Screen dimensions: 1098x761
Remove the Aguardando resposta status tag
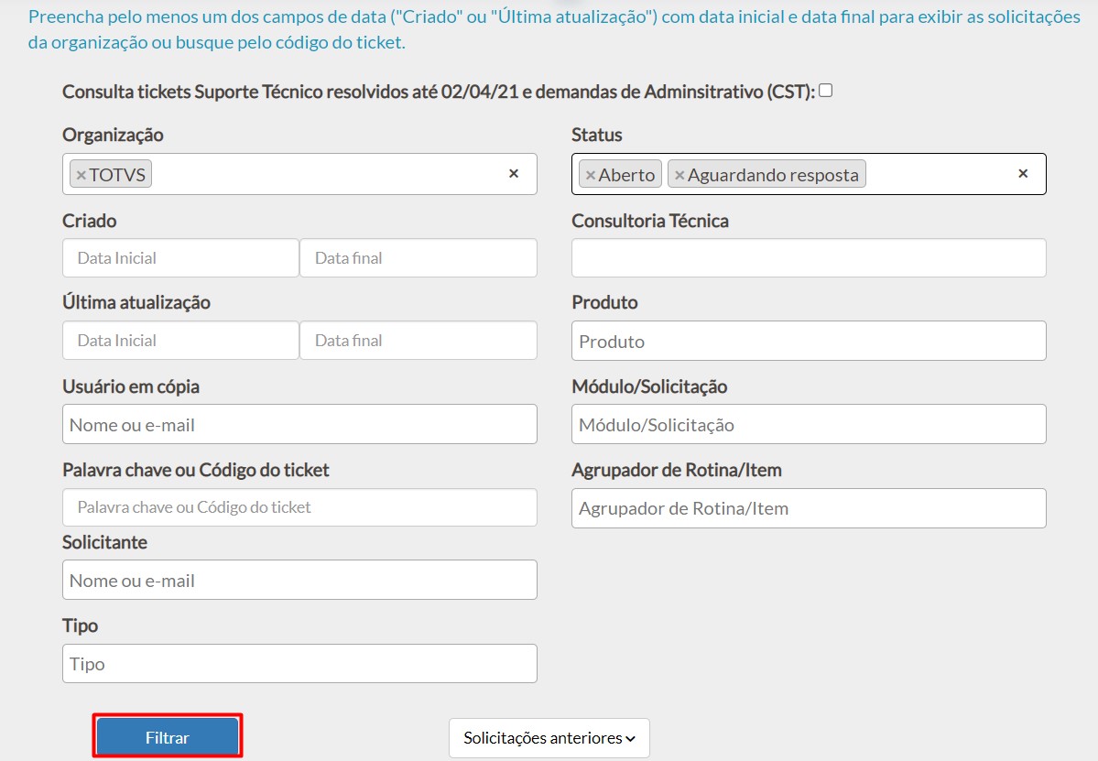pos(679,175)
